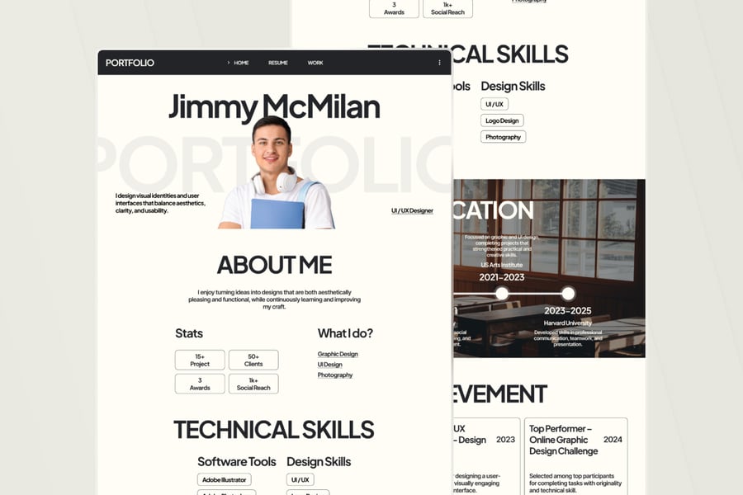Select the Logo Design skill tag
743x495 pixels.
(x=502, y=120)
